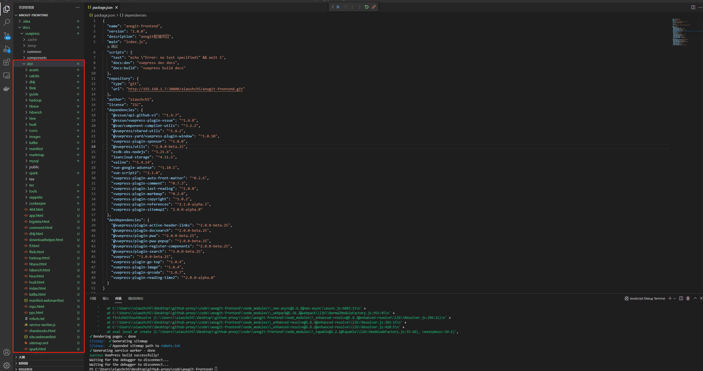Screen dimensions: 703x371
Task: Click debug Step Over button
Action: pyautogui.click(x=345, y=7)
